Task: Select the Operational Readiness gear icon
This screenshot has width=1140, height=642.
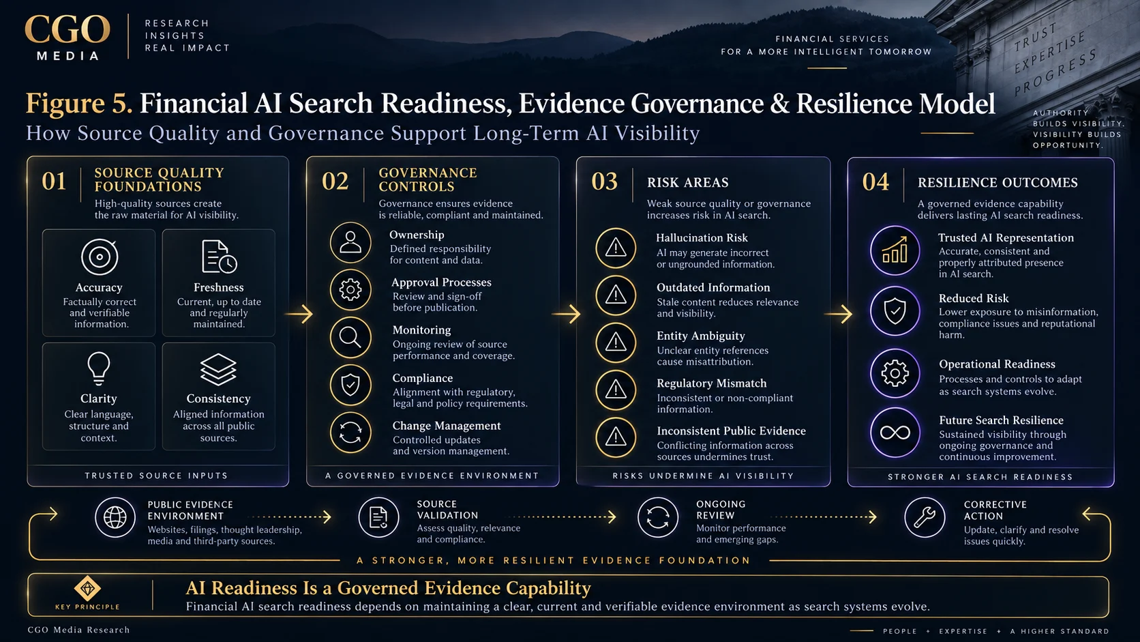Action: (x=895, y=373)
